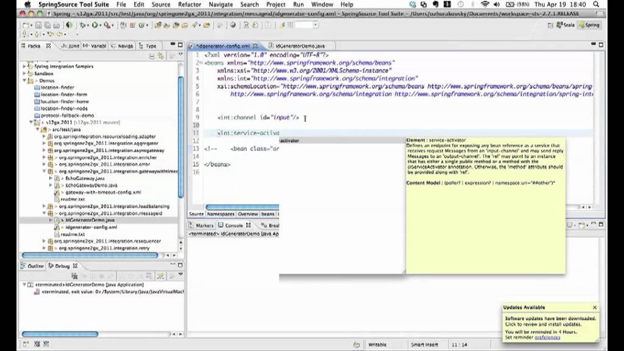Click the yellow Use Step Filters icon in Debug view
624x351 pixels.
(160, 275)
